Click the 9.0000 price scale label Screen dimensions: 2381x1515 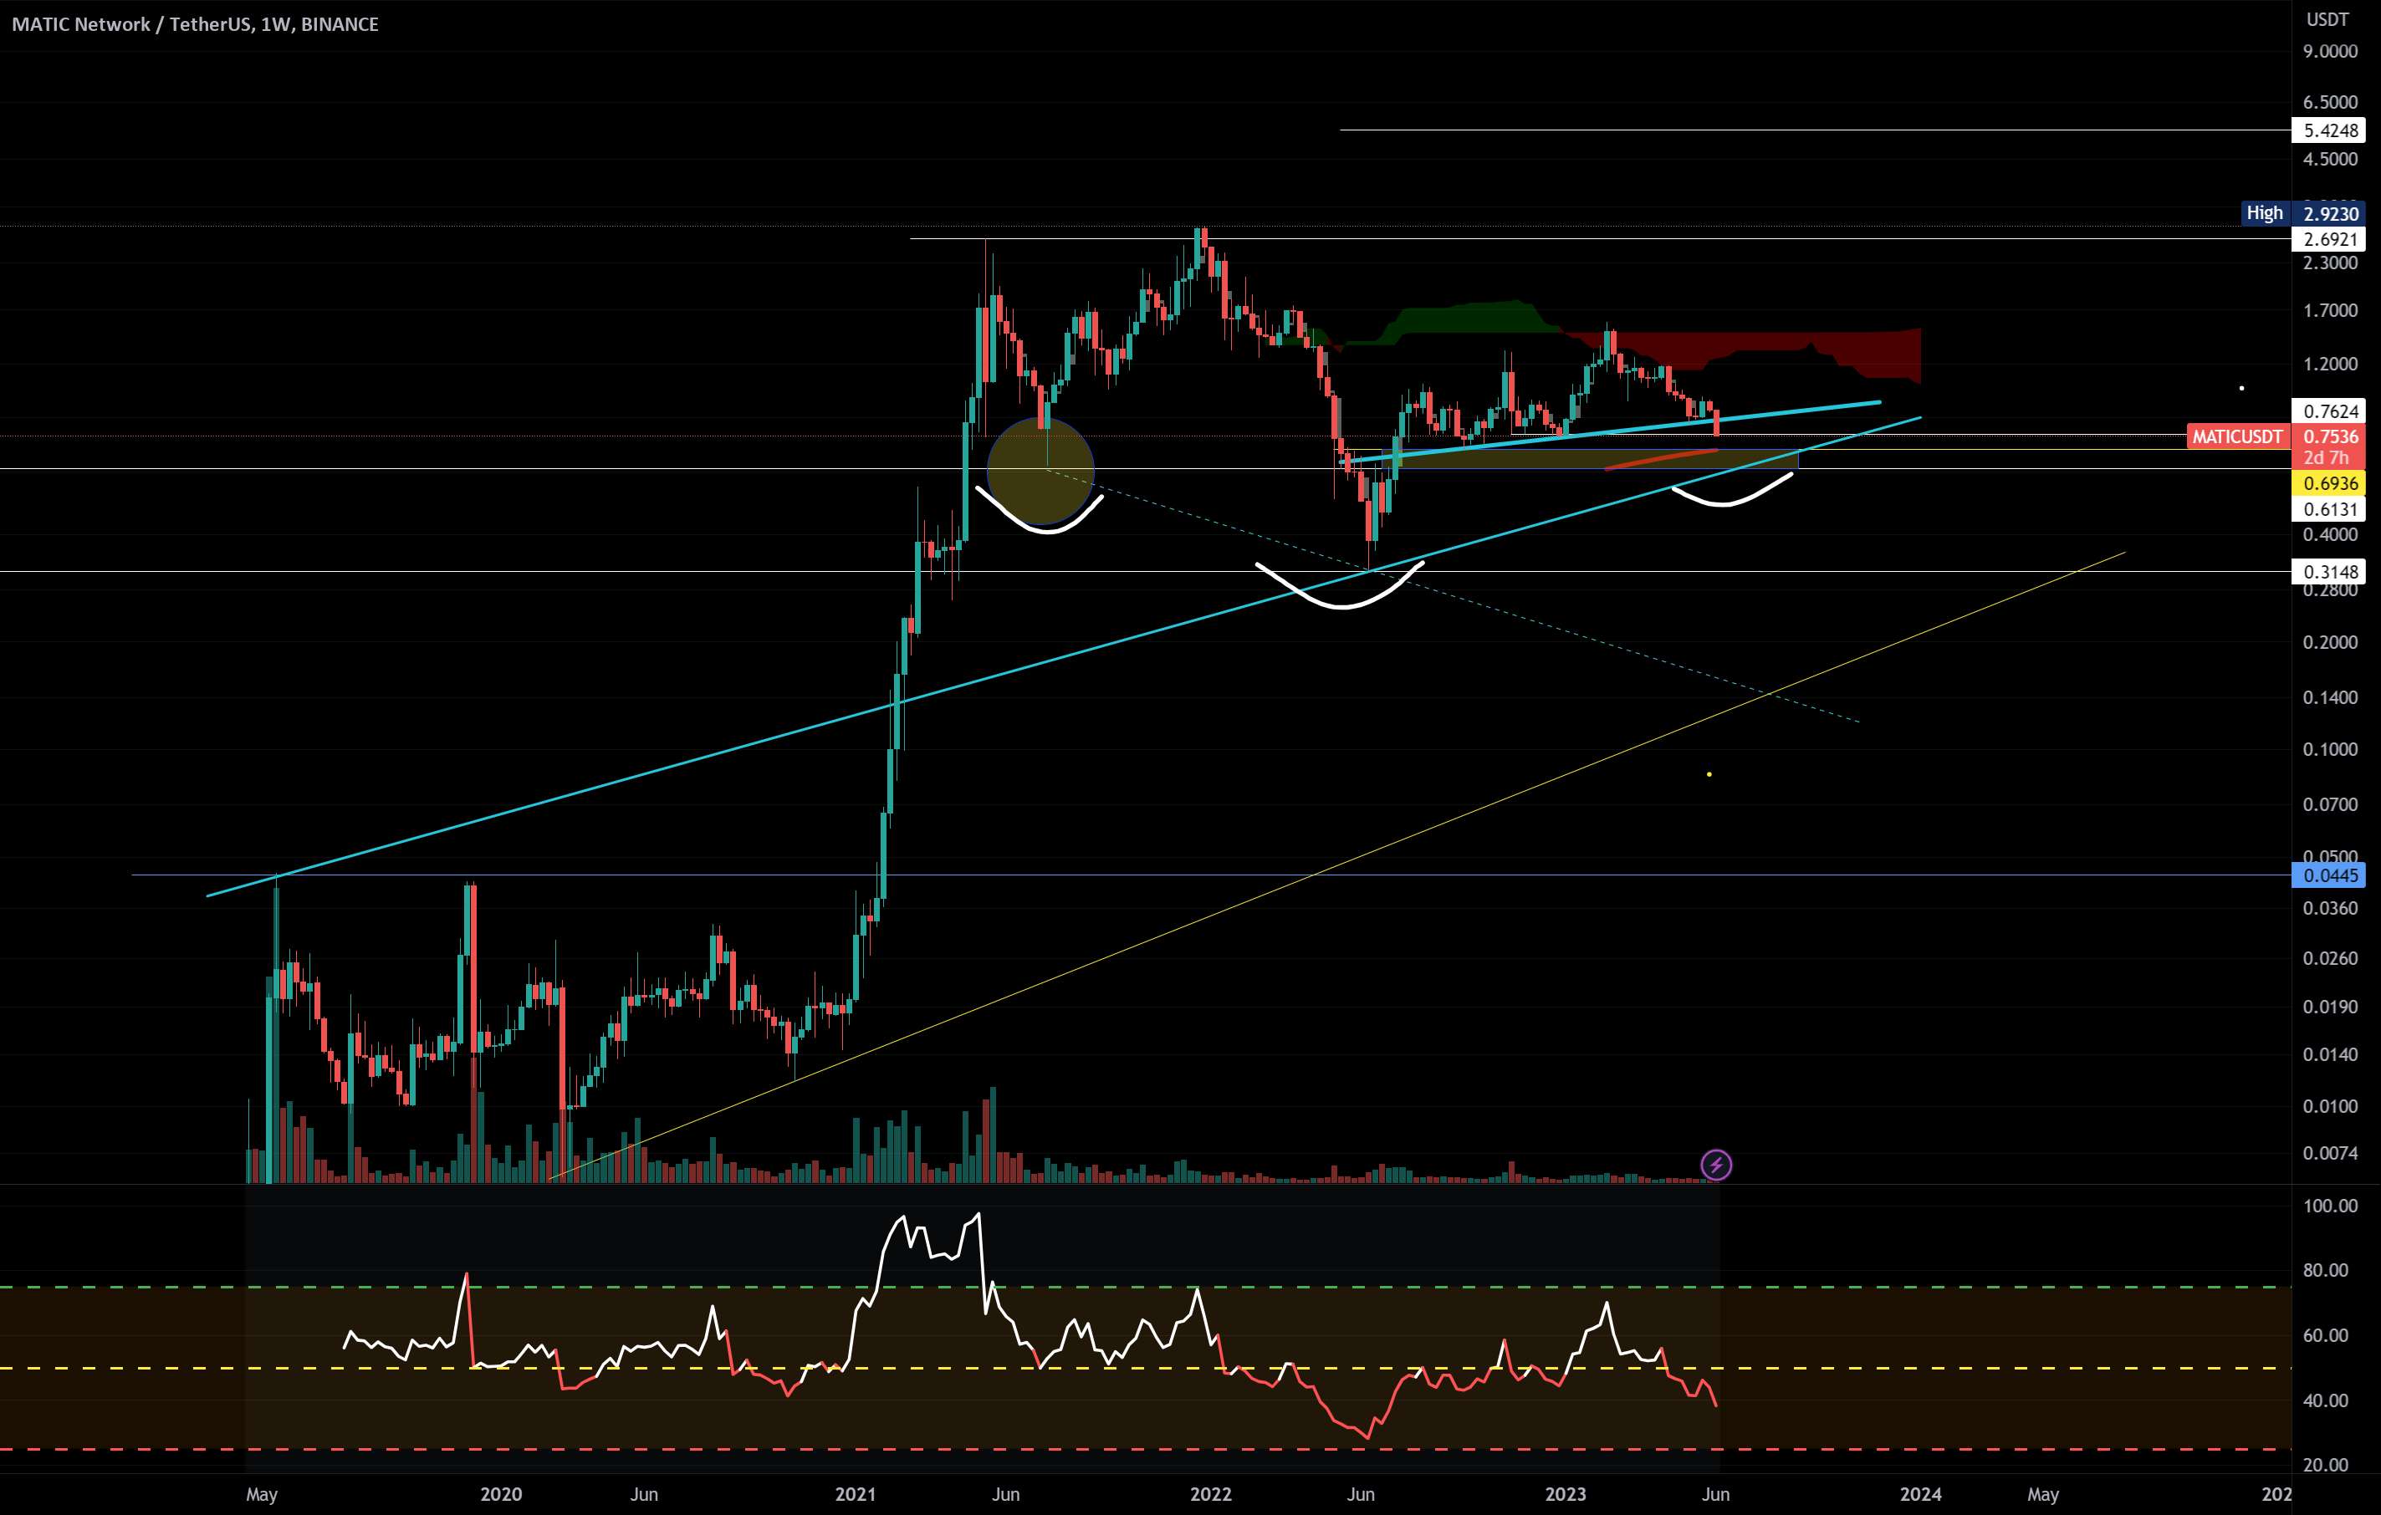point(2330,51)
